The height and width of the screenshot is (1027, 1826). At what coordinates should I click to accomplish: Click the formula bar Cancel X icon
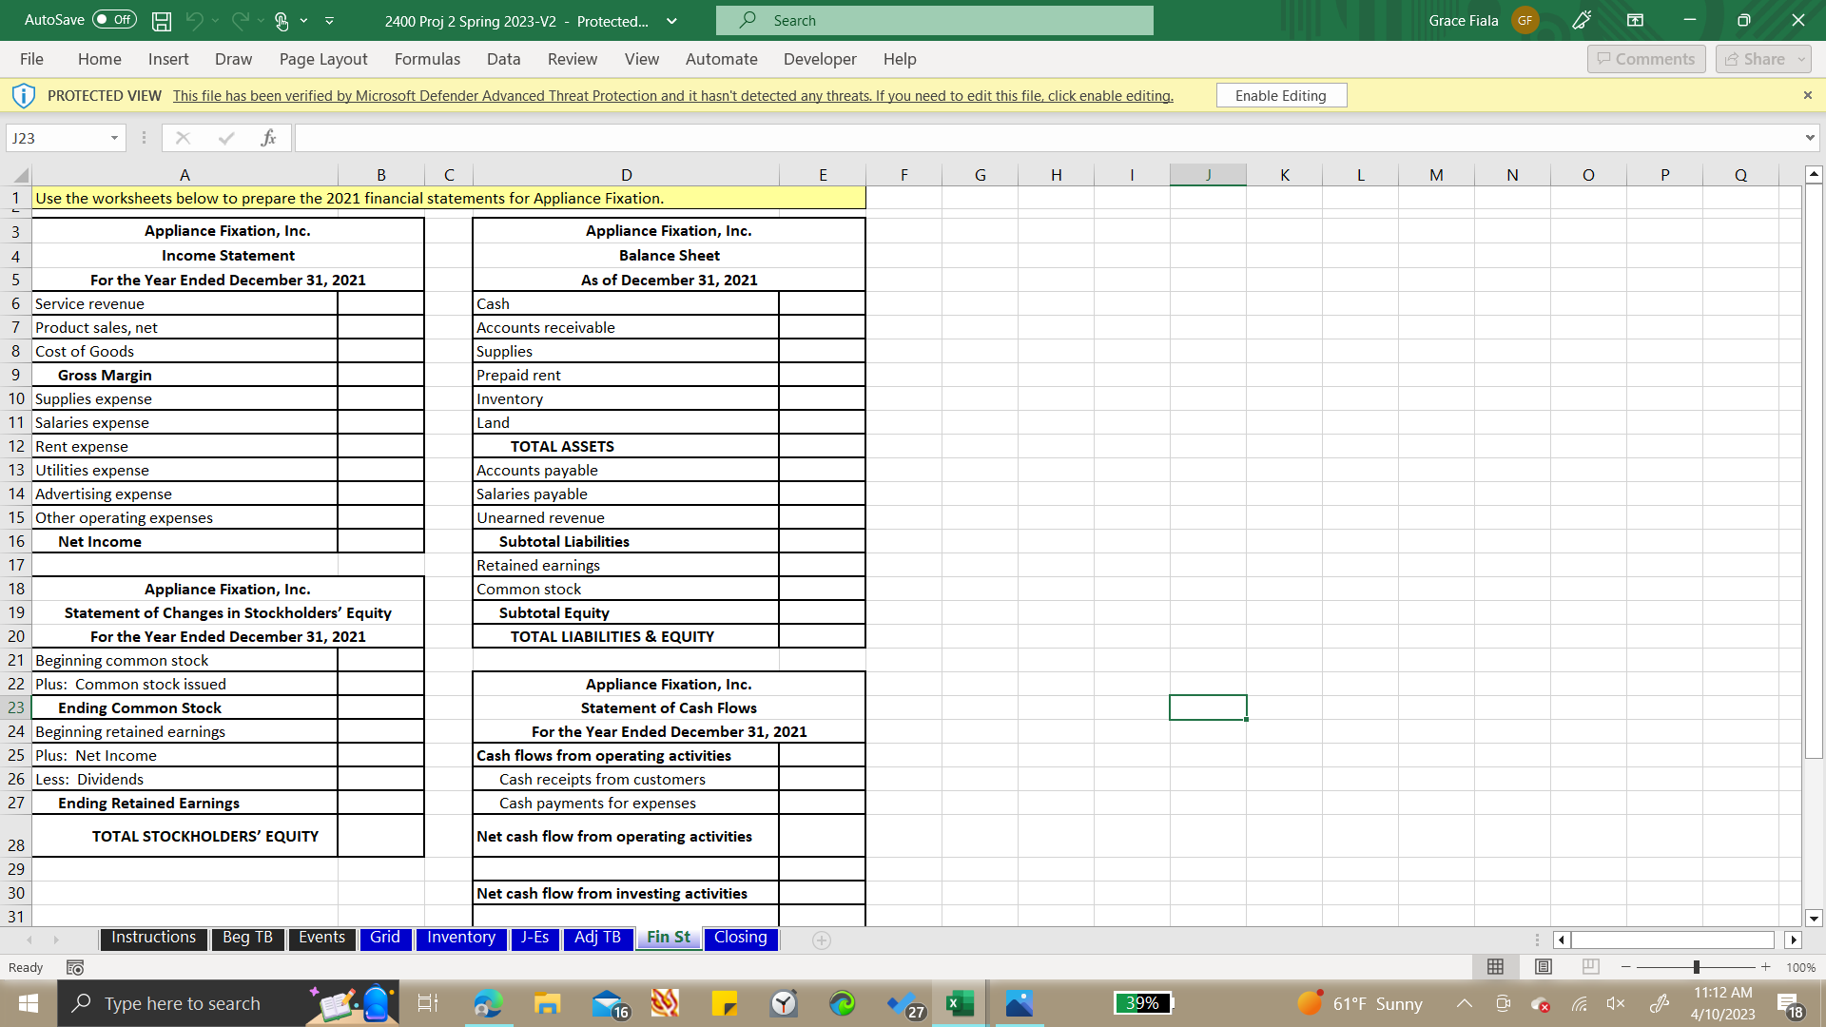[183, 138]
